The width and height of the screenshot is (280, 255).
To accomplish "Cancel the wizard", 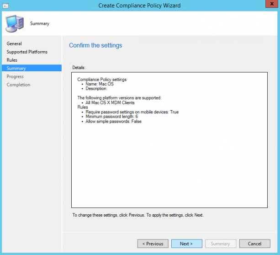I will (x=254, y=244).
